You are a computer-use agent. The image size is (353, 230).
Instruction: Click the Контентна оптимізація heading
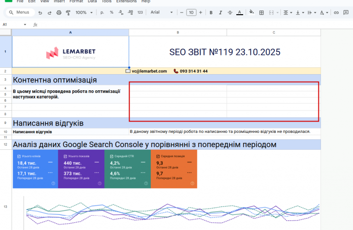click(x=55, y=80)
